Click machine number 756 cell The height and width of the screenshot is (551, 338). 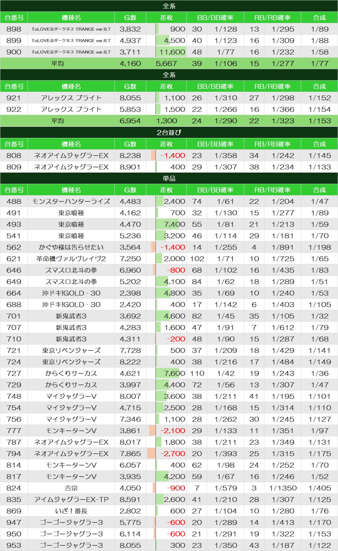click(x=14, y=419)
